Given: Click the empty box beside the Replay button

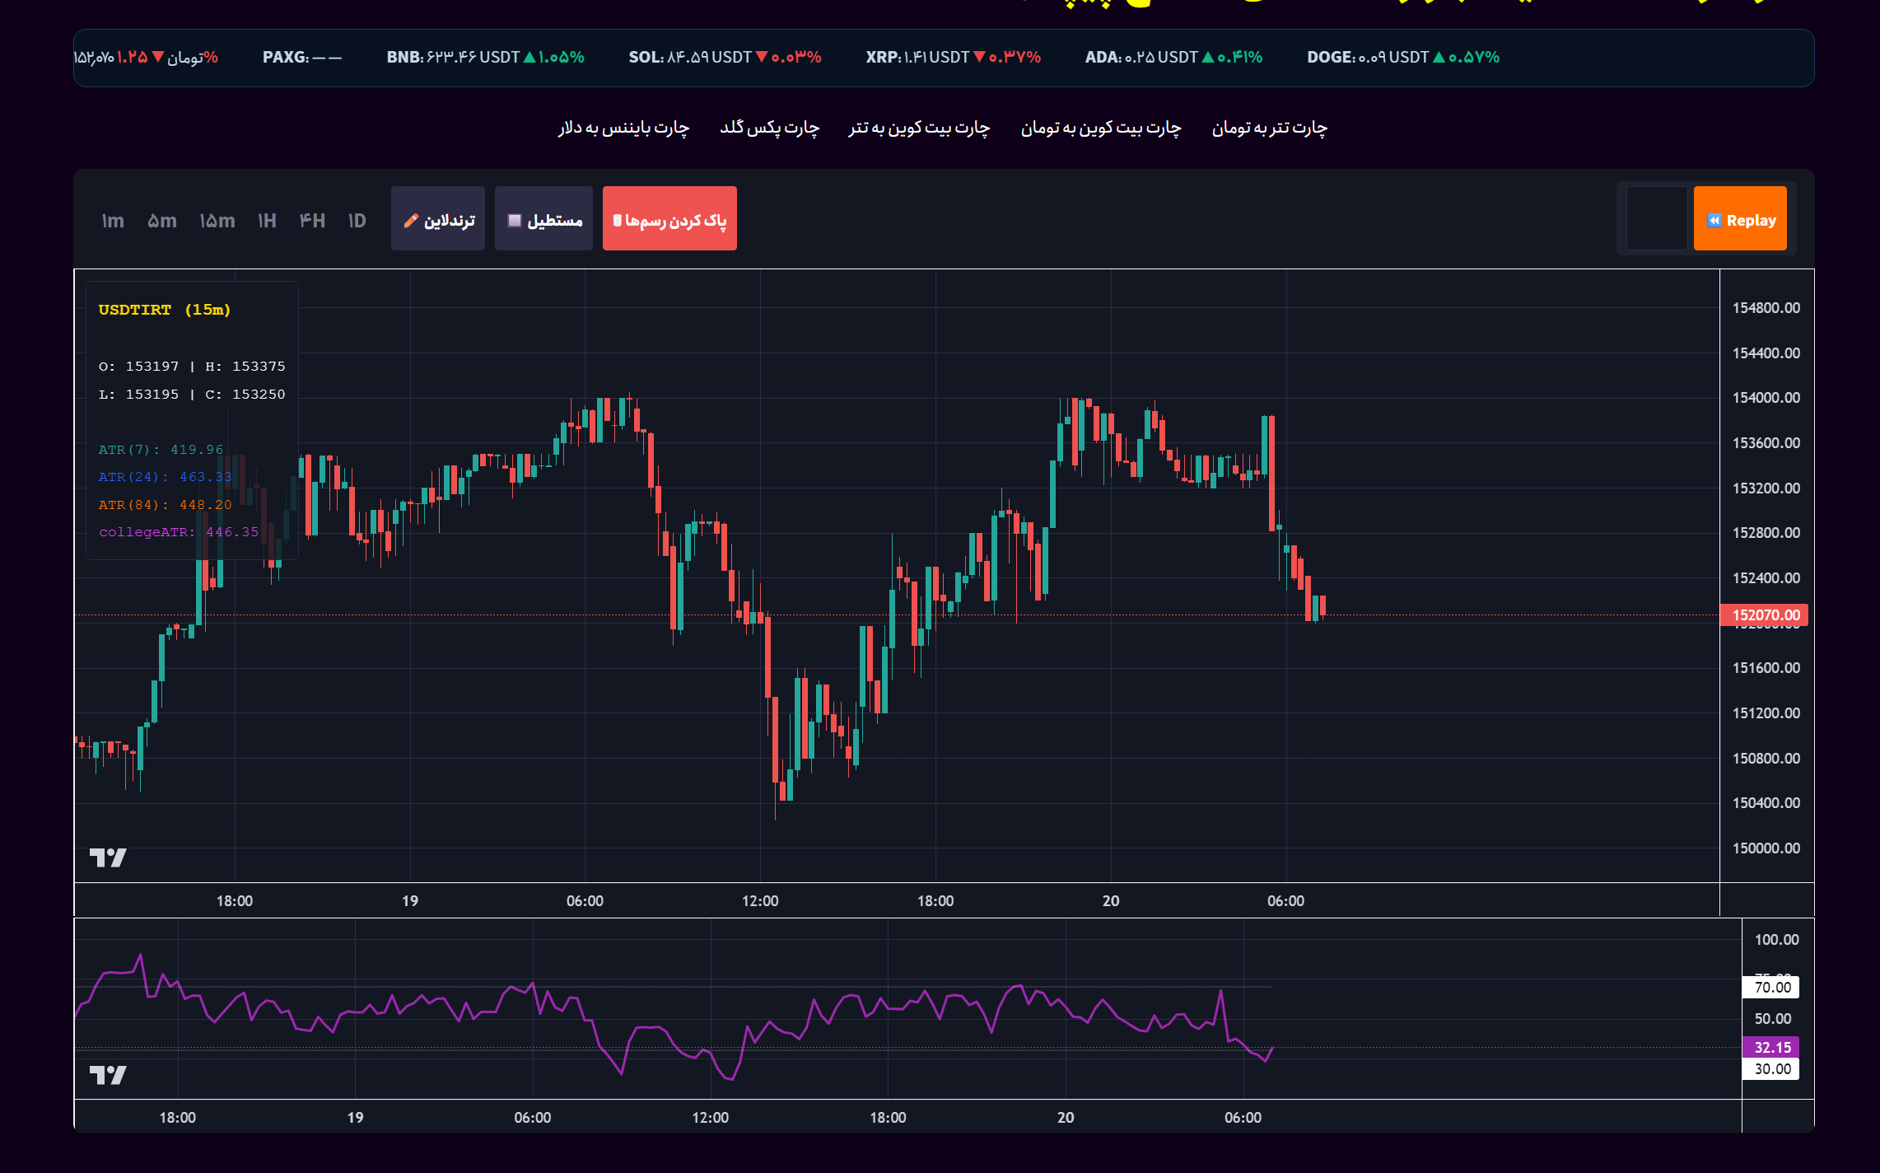Looking at the screenshot, I should (x=1657, y=218).
